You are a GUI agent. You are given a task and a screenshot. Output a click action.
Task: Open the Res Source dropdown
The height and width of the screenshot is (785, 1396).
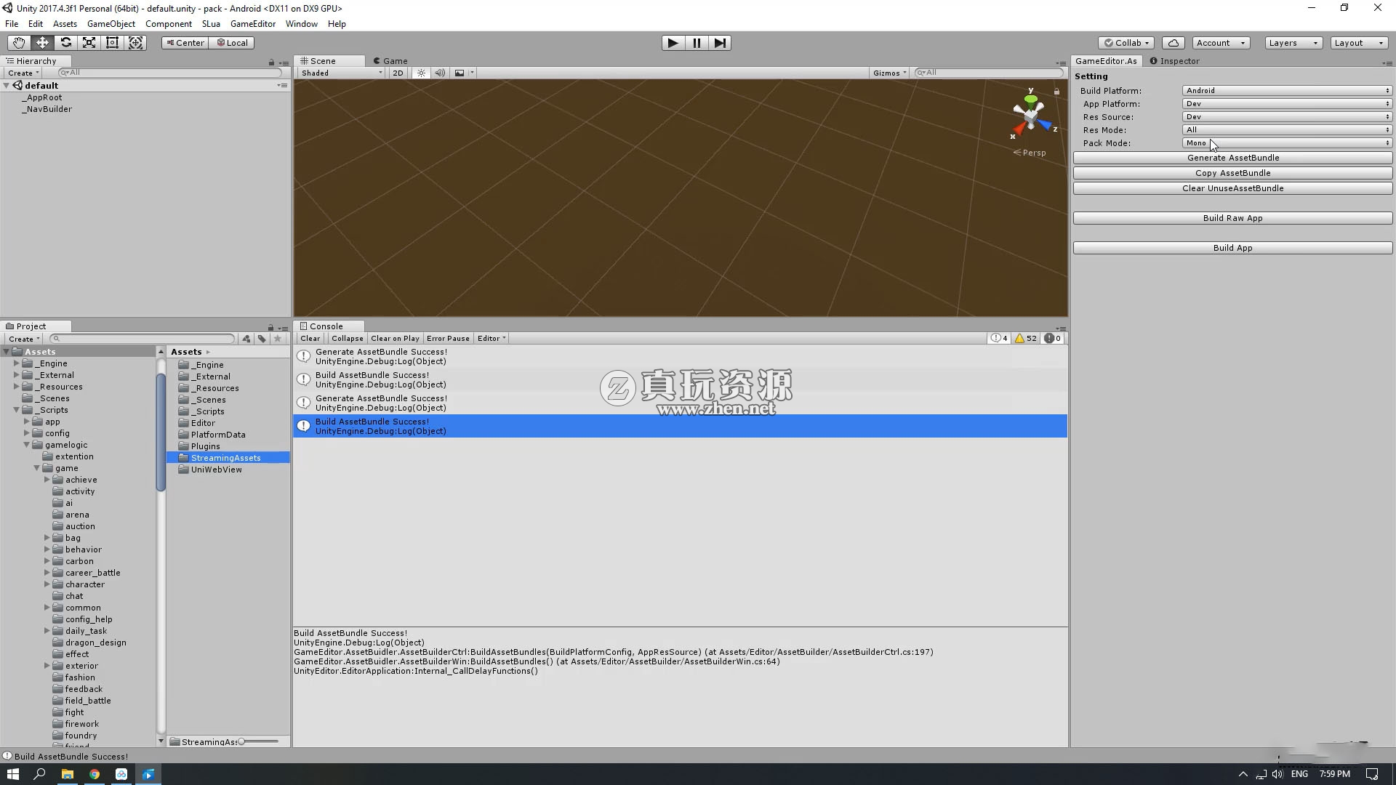click(x=1287, y=117)
